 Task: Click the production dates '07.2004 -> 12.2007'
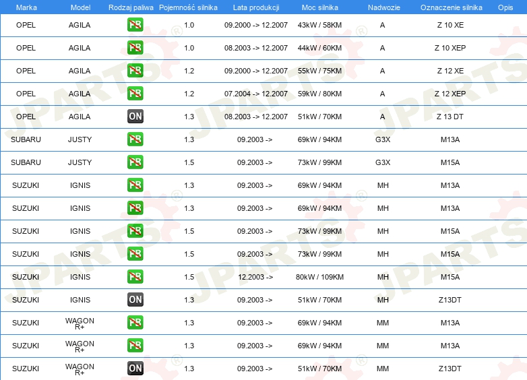click(x=256, y=94)
